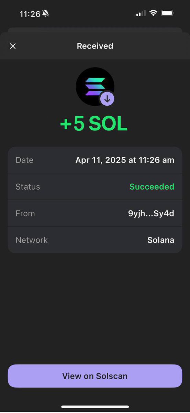Tap the cellular signal bars icon

pyautogui.click(x=141, y=13)
